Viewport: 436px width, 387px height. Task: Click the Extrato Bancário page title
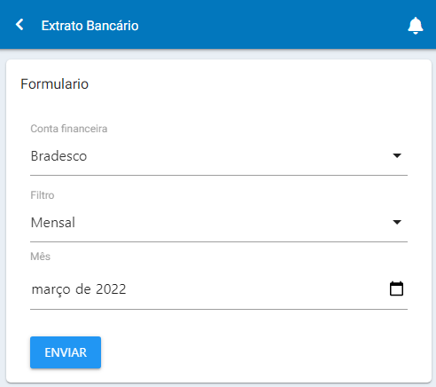pos(90,26)
